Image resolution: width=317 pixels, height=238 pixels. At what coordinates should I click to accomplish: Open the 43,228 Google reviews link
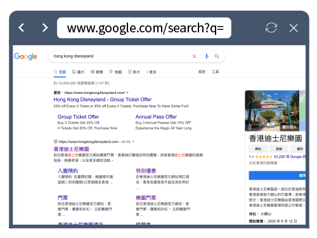coord(290,157)
